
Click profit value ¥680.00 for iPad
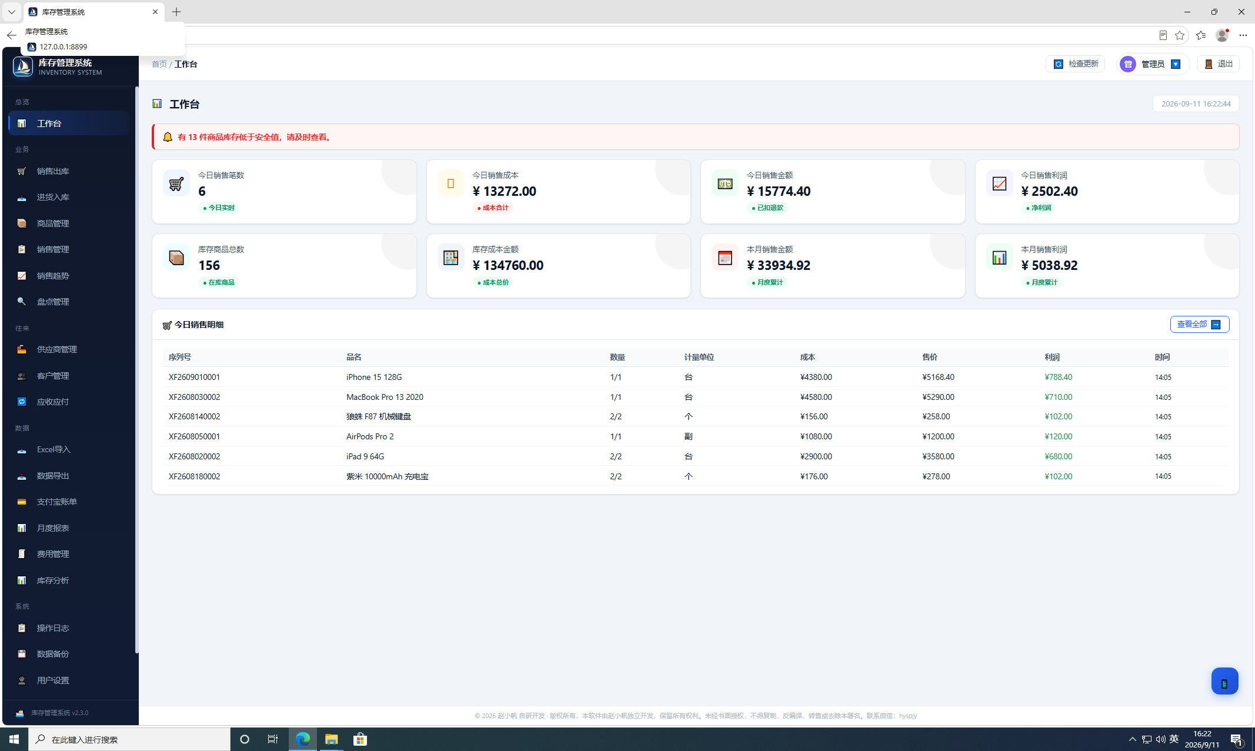1058,456
